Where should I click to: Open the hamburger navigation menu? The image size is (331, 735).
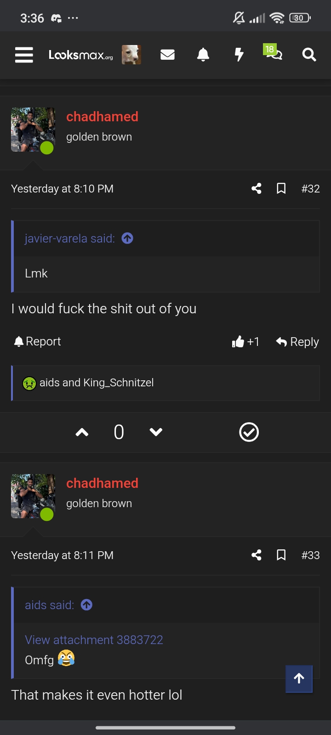(x=24, y=55)
